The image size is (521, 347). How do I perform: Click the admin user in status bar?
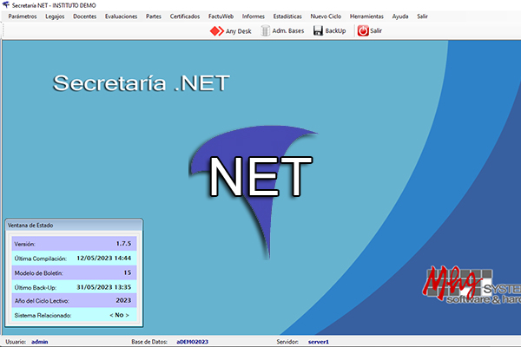click(x=40, y=342)
